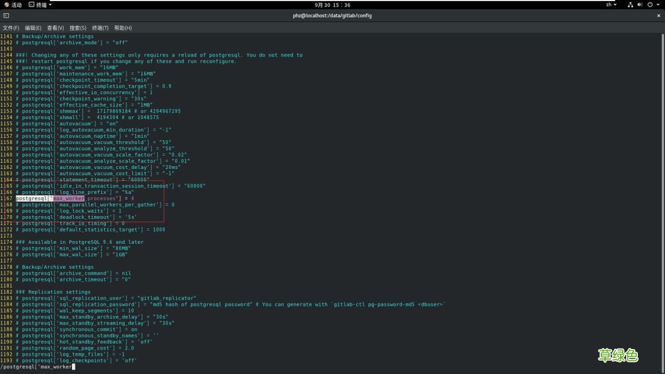Click the '# Backup/Archive settings' comment on line 1141
Screen dimensions: 665x374
[x=55, y=36]
